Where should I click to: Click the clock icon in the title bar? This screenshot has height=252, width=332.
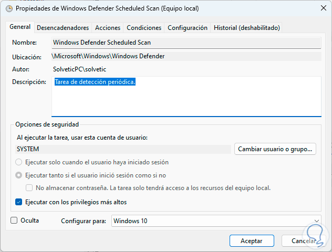click(8, 9)
